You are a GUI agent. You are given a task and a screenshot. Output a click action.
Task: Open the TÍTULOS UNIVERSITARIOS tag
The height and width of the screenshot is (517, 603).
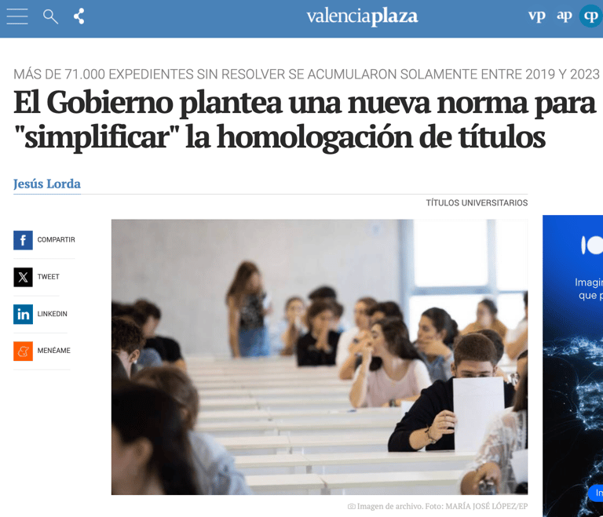click(x=477, y=203)
